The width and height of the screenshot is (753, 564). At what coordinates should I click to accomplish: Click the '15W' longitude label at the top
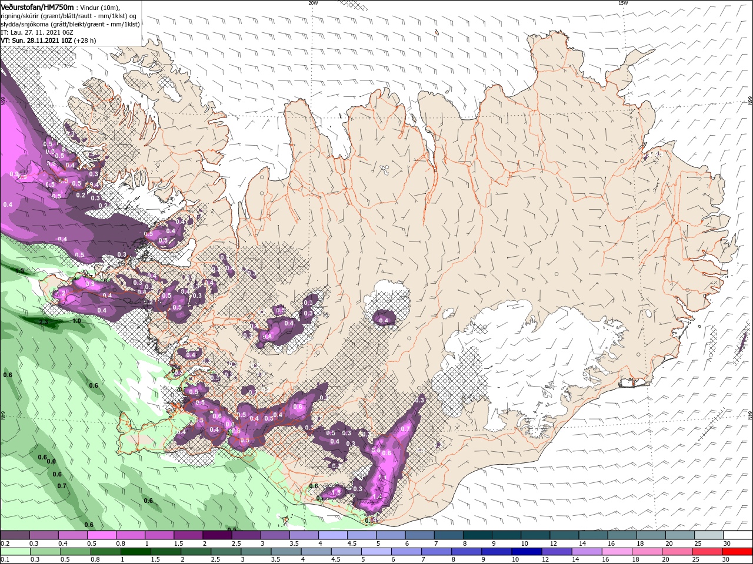[623, 3]
